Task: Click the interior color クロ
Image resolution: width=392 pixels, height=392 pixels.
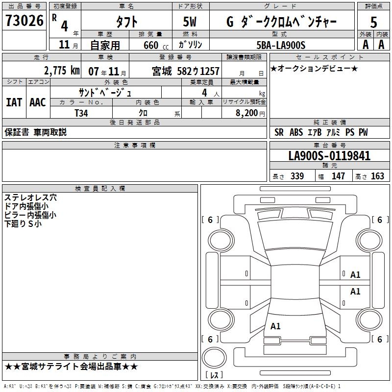Action: coord(143,113)
